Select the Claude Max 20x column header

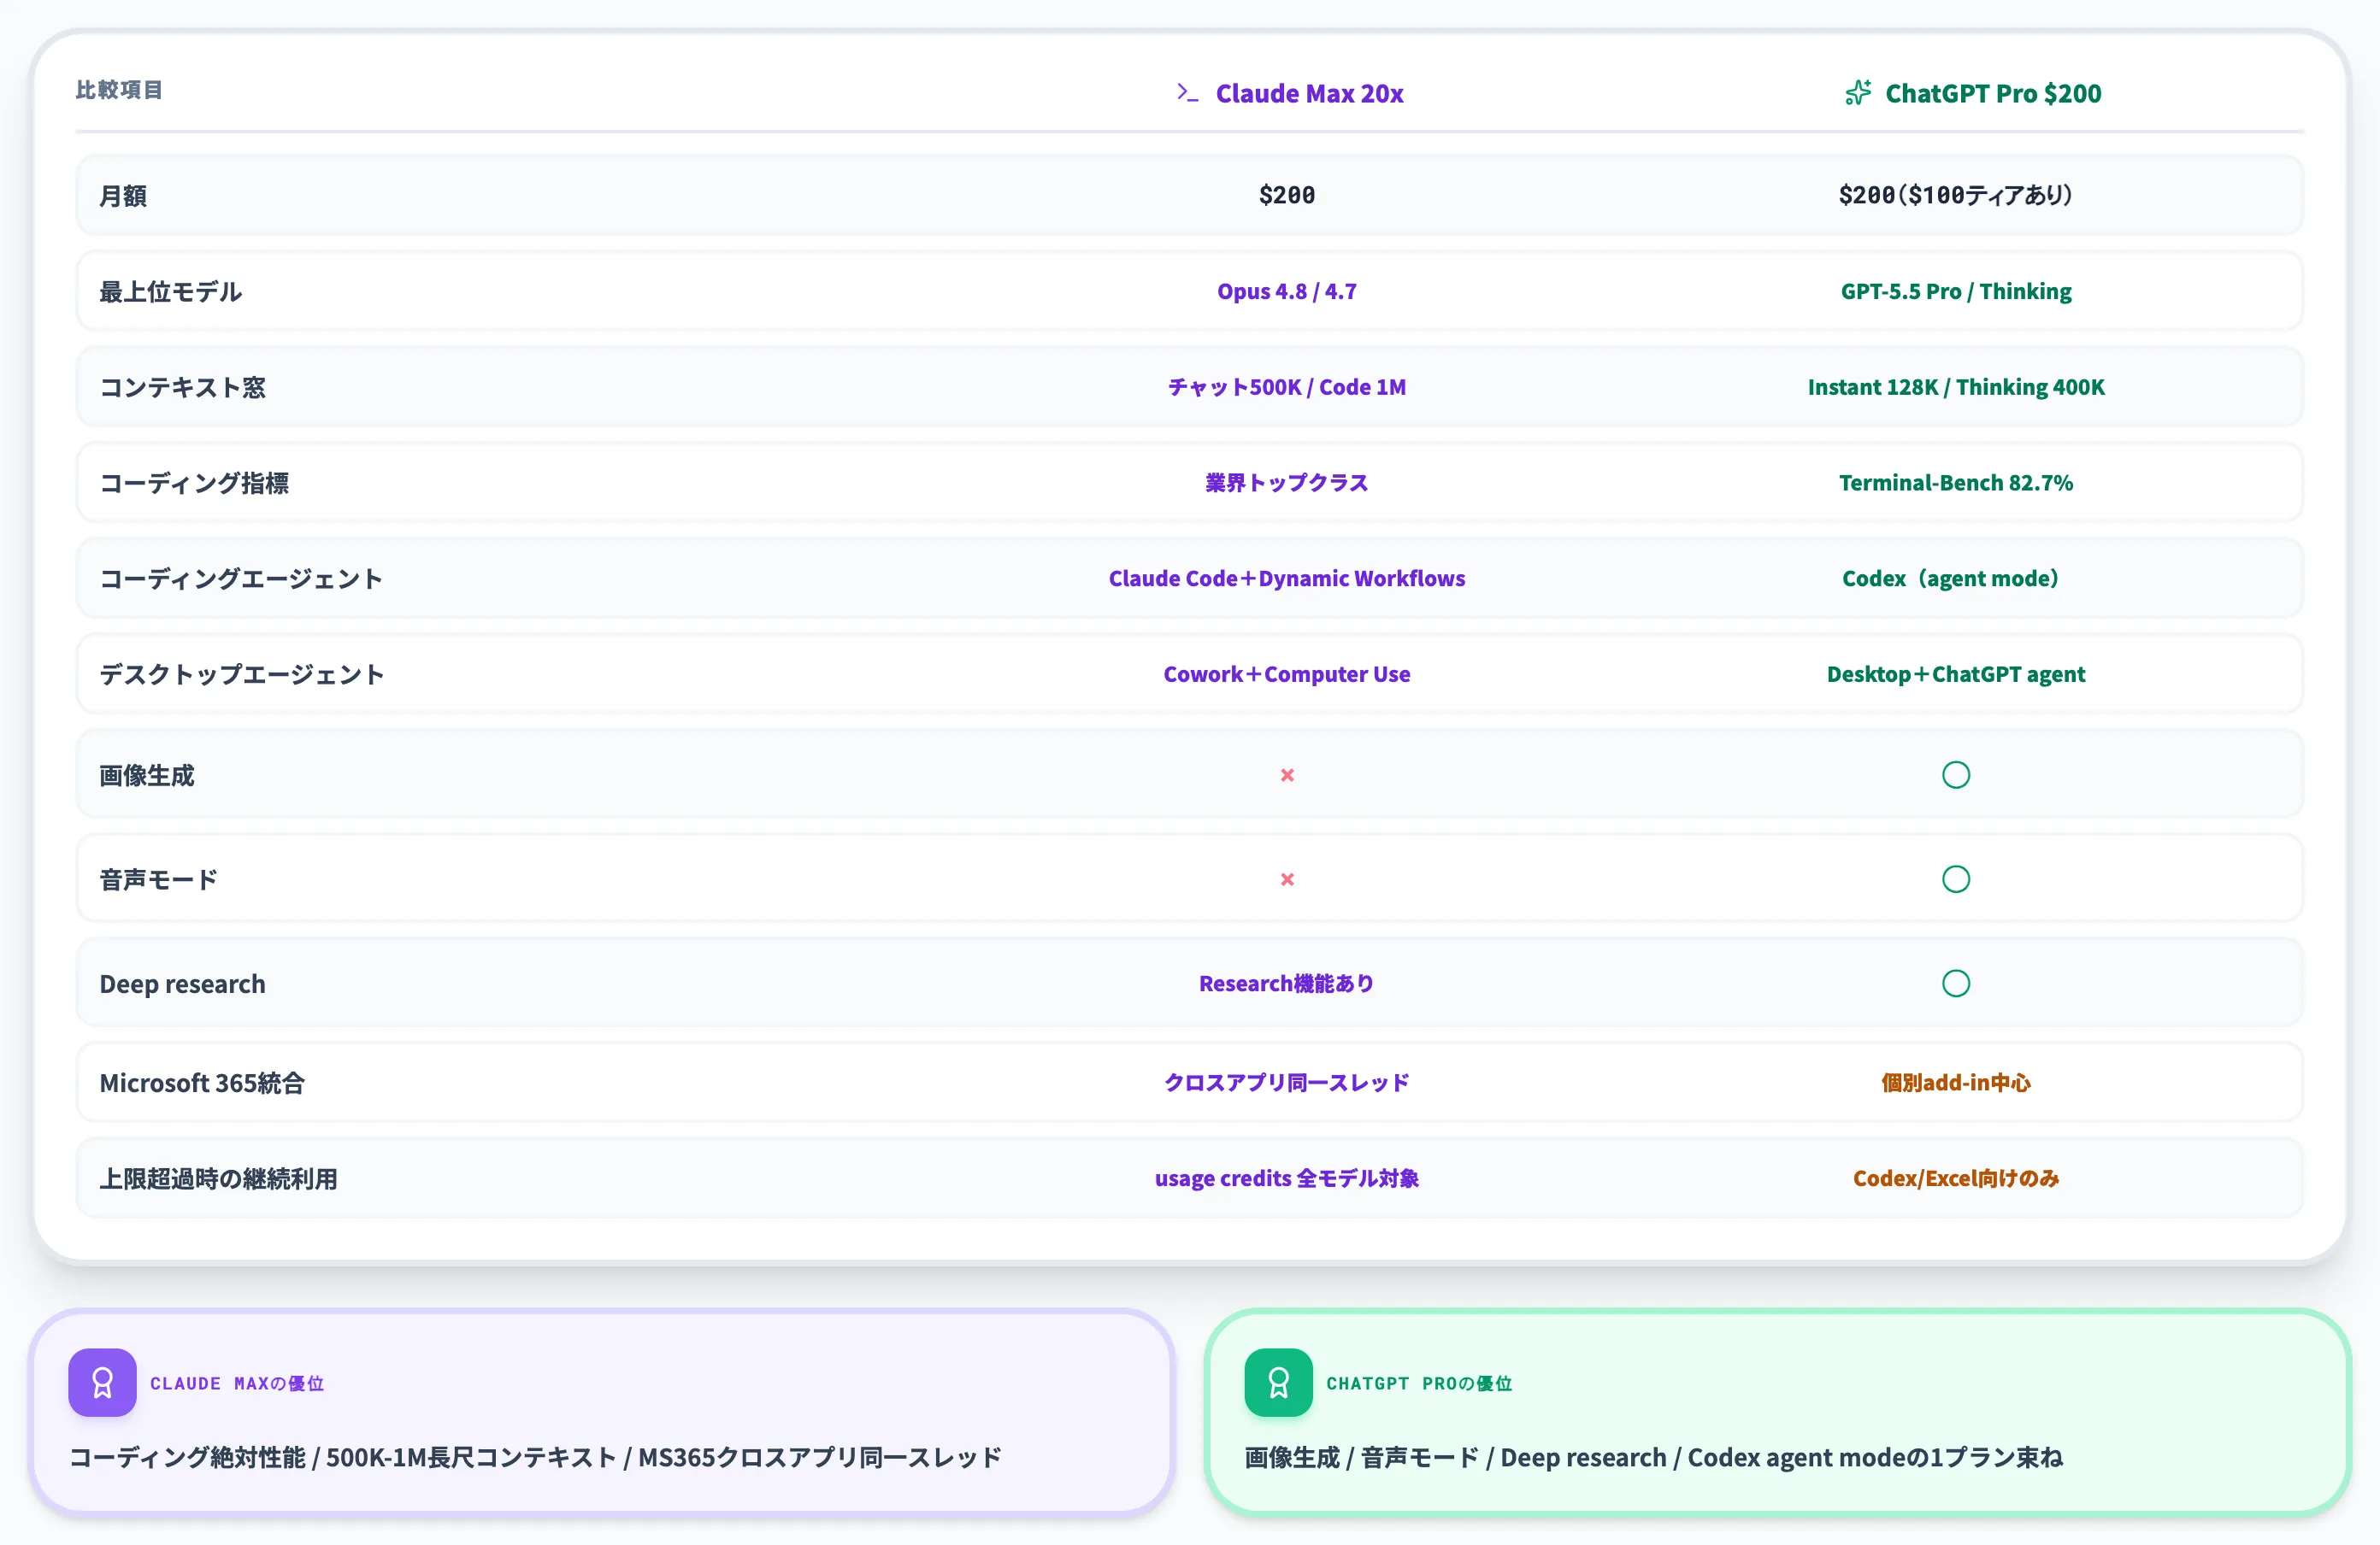coord(1290,93)
